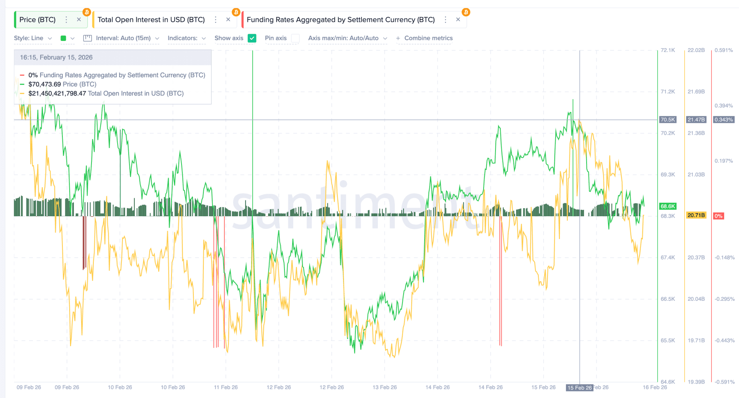The height and width of the screenshot is (398, 739).
Task: Expand the Style: Line dropdown
Action: [x=33, y=38]
